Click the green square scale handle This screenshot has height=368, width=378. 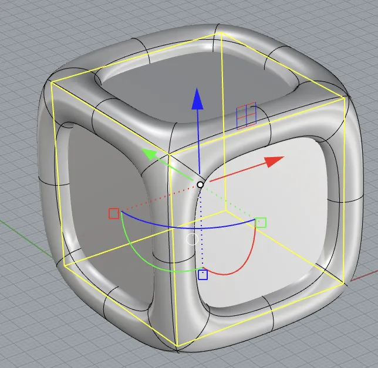[261, 223]
